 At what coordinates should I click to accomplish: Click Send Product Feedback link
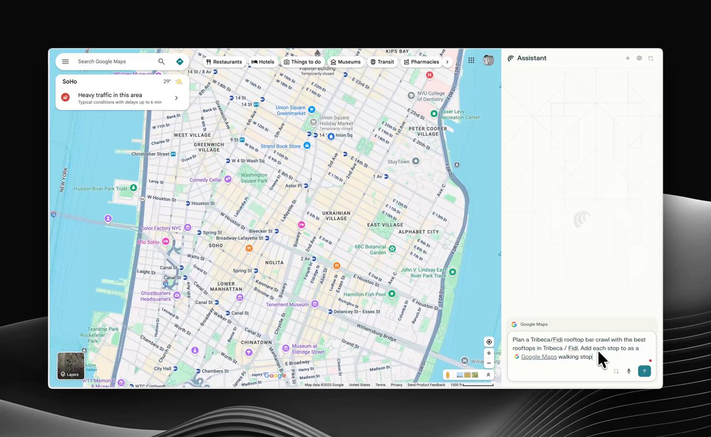coord(426,385)
